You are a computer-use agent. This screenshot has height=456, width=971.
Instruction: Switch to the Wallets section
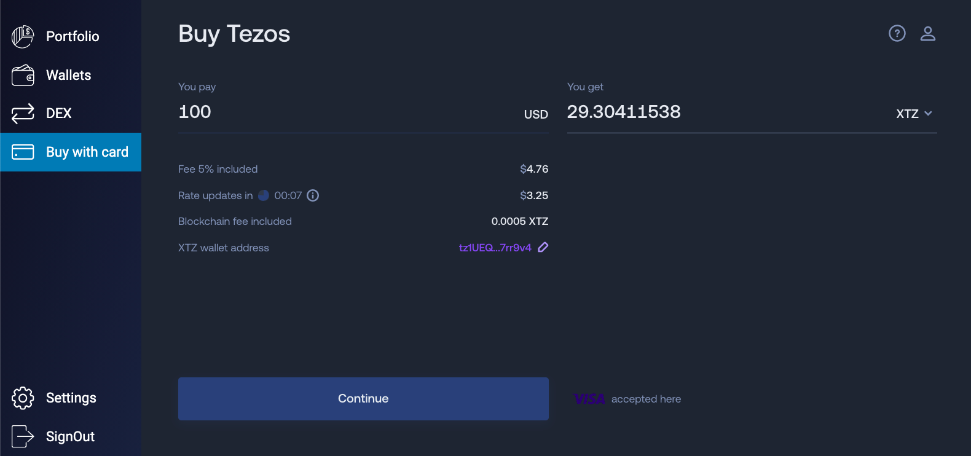[x=68, y=75]
